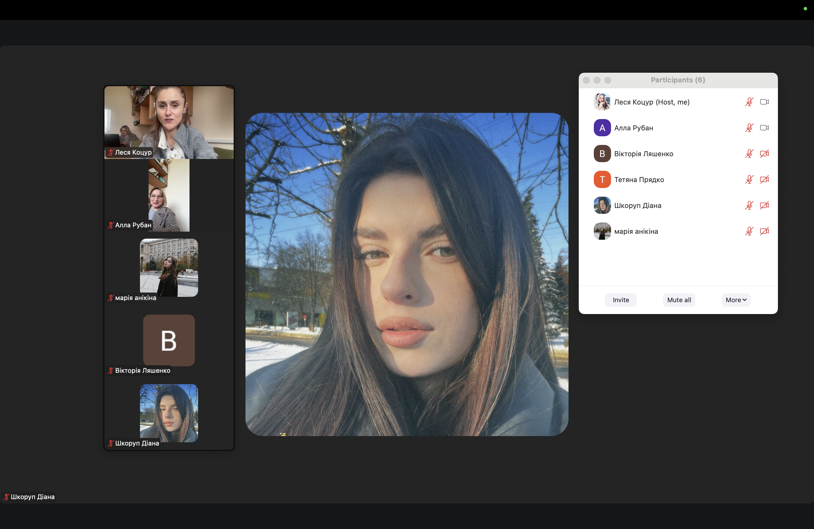Toggle Шкоруп Діана's video icon in list
This screenshot has width=814, height=529.
[x=764, y=205]
